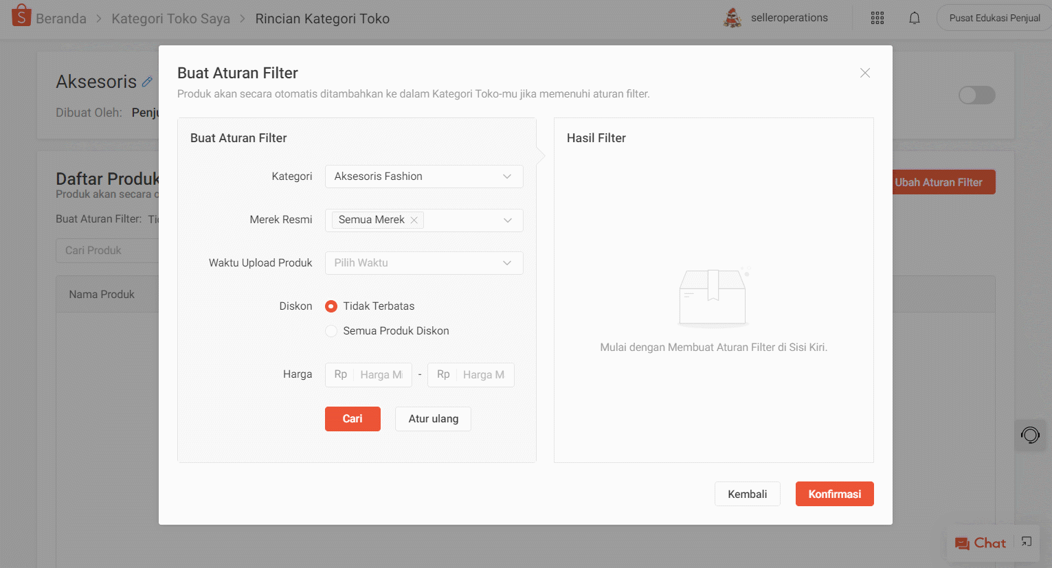This screenshot has width=1052, height=568.
Task: Click the selleroperations profile avatar
Action: point(732,18)
